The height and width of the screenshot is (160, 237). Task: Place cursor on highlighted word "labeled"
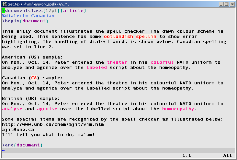point(96,68)
